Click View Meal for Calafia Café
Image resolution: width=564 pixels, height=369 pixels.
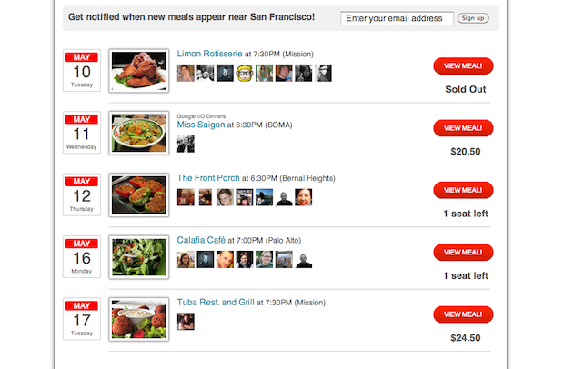[x=463, y=252]
